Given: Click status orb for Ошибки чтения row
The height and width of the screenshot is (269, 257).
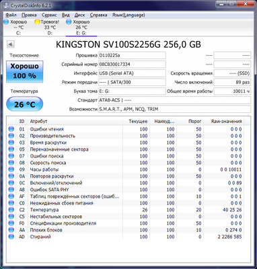Looking at the screenshot, I should tap(11, 129).
